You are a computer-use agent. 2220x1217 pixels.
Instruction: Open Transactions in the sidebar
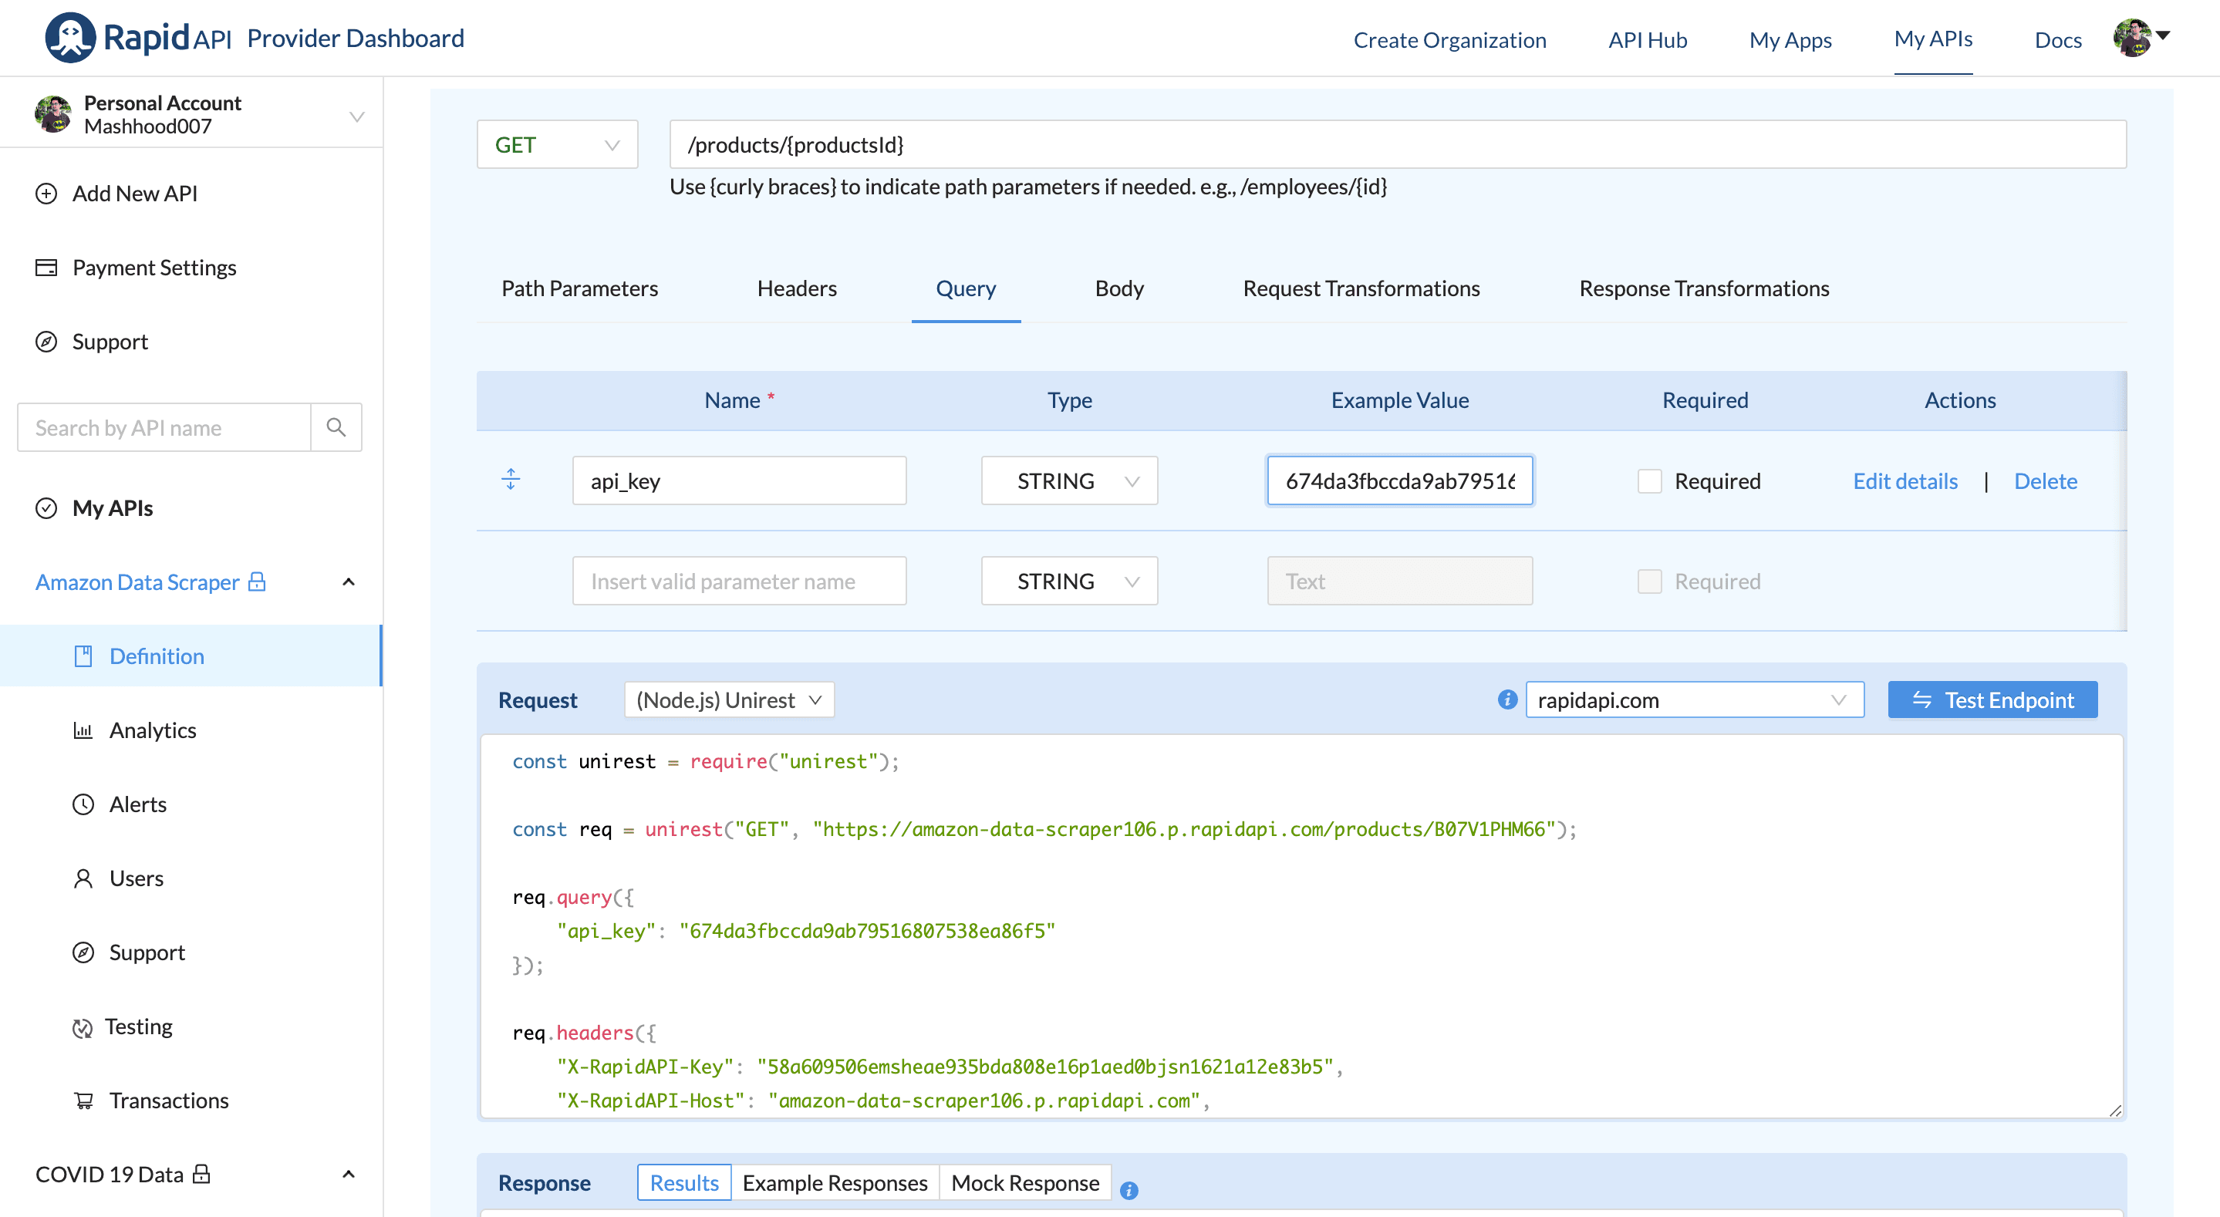169,1101
